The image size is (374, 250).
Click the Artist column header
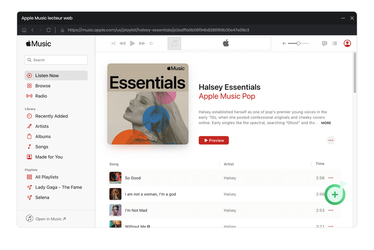(x=229, y=164)
